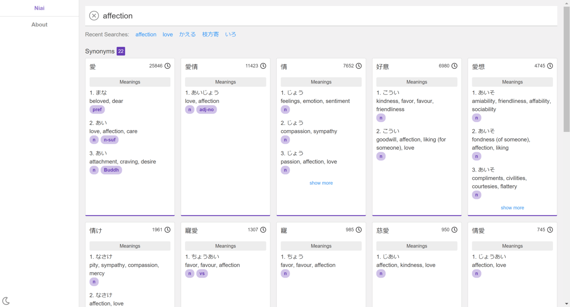Open the Niai sidebar tab
Screen dimensions: 570x307
[x=39, y=8]
